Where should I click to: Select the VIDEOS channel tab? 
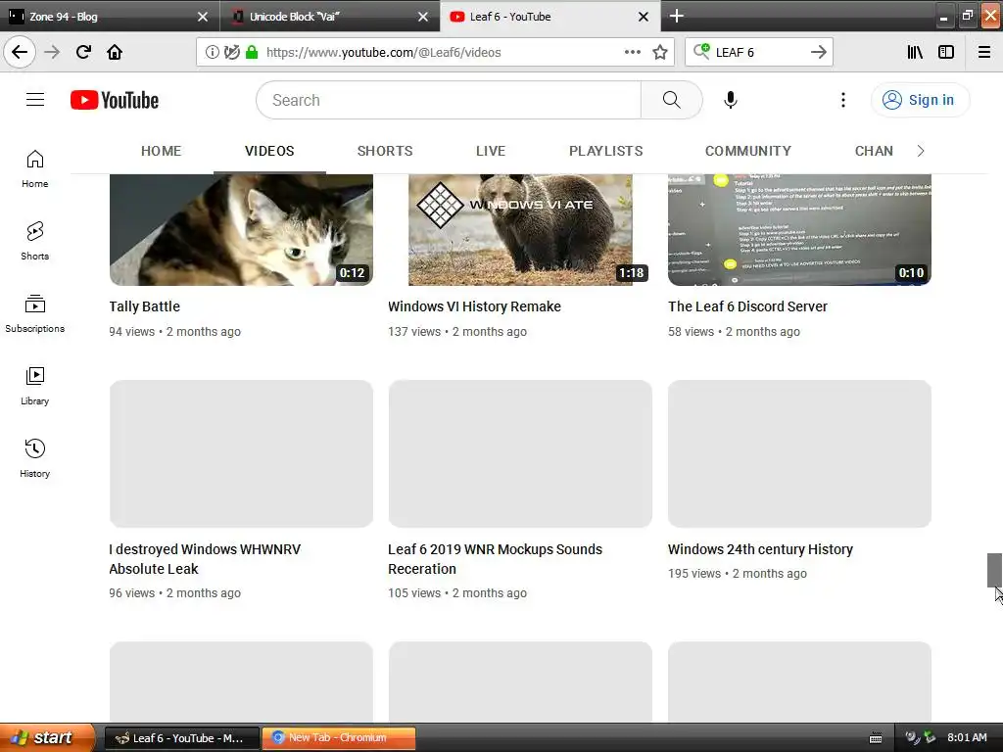click(x=269, y=151)
